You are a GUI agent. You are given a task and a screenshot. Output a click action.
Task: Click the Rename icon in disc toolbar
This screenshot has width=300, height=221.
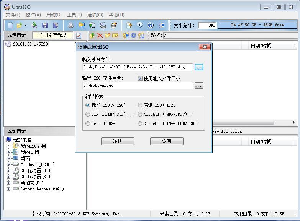(115, 35)
